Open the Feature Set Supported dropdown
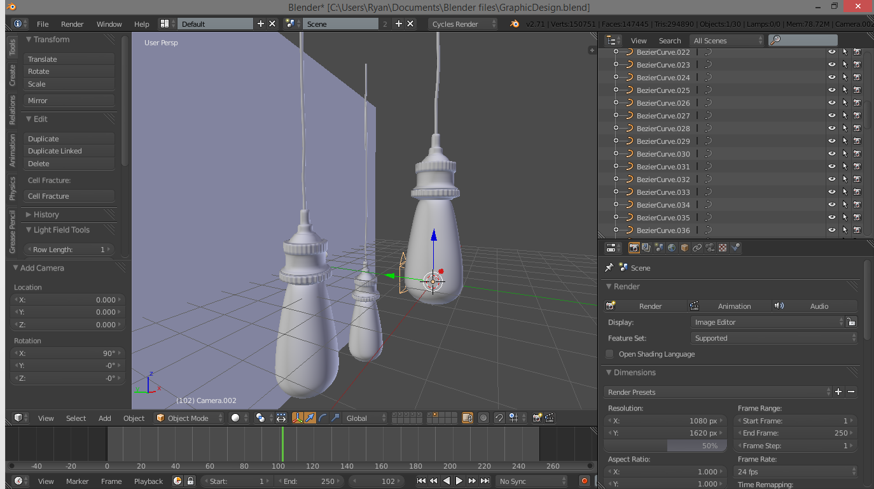 pyautogui.click(x=773, y=338)
